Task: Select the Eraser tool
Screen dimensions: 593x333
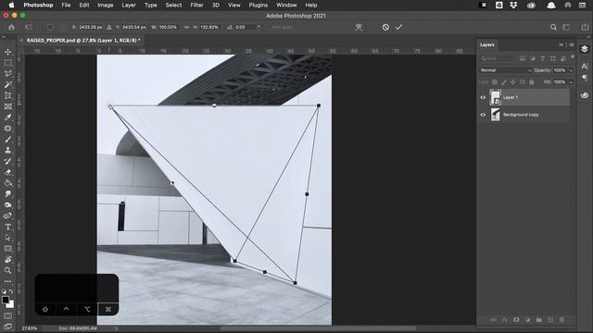Action: 8,172
